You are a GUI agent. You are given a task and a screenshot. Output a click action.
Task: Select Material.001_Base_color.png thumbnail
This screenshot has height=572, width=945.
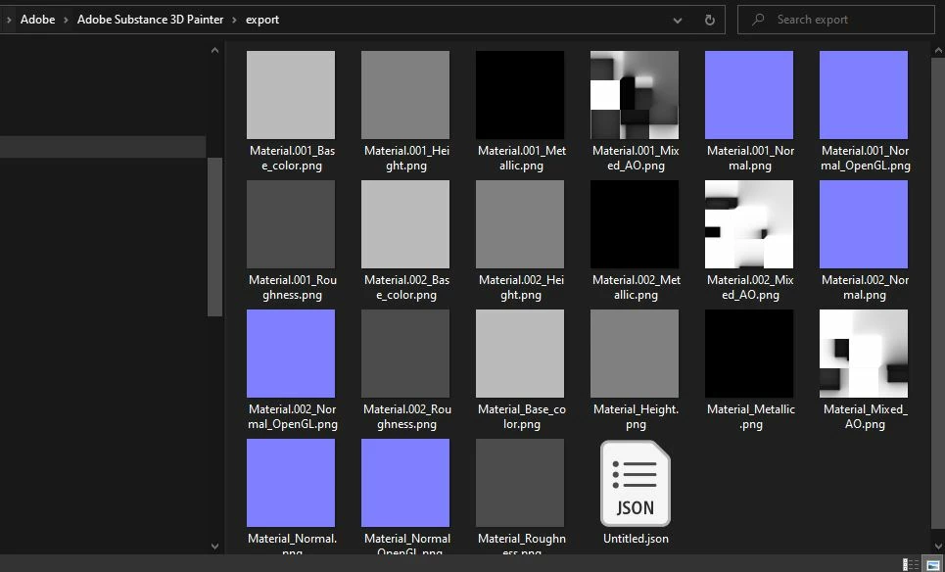[291, 95]
